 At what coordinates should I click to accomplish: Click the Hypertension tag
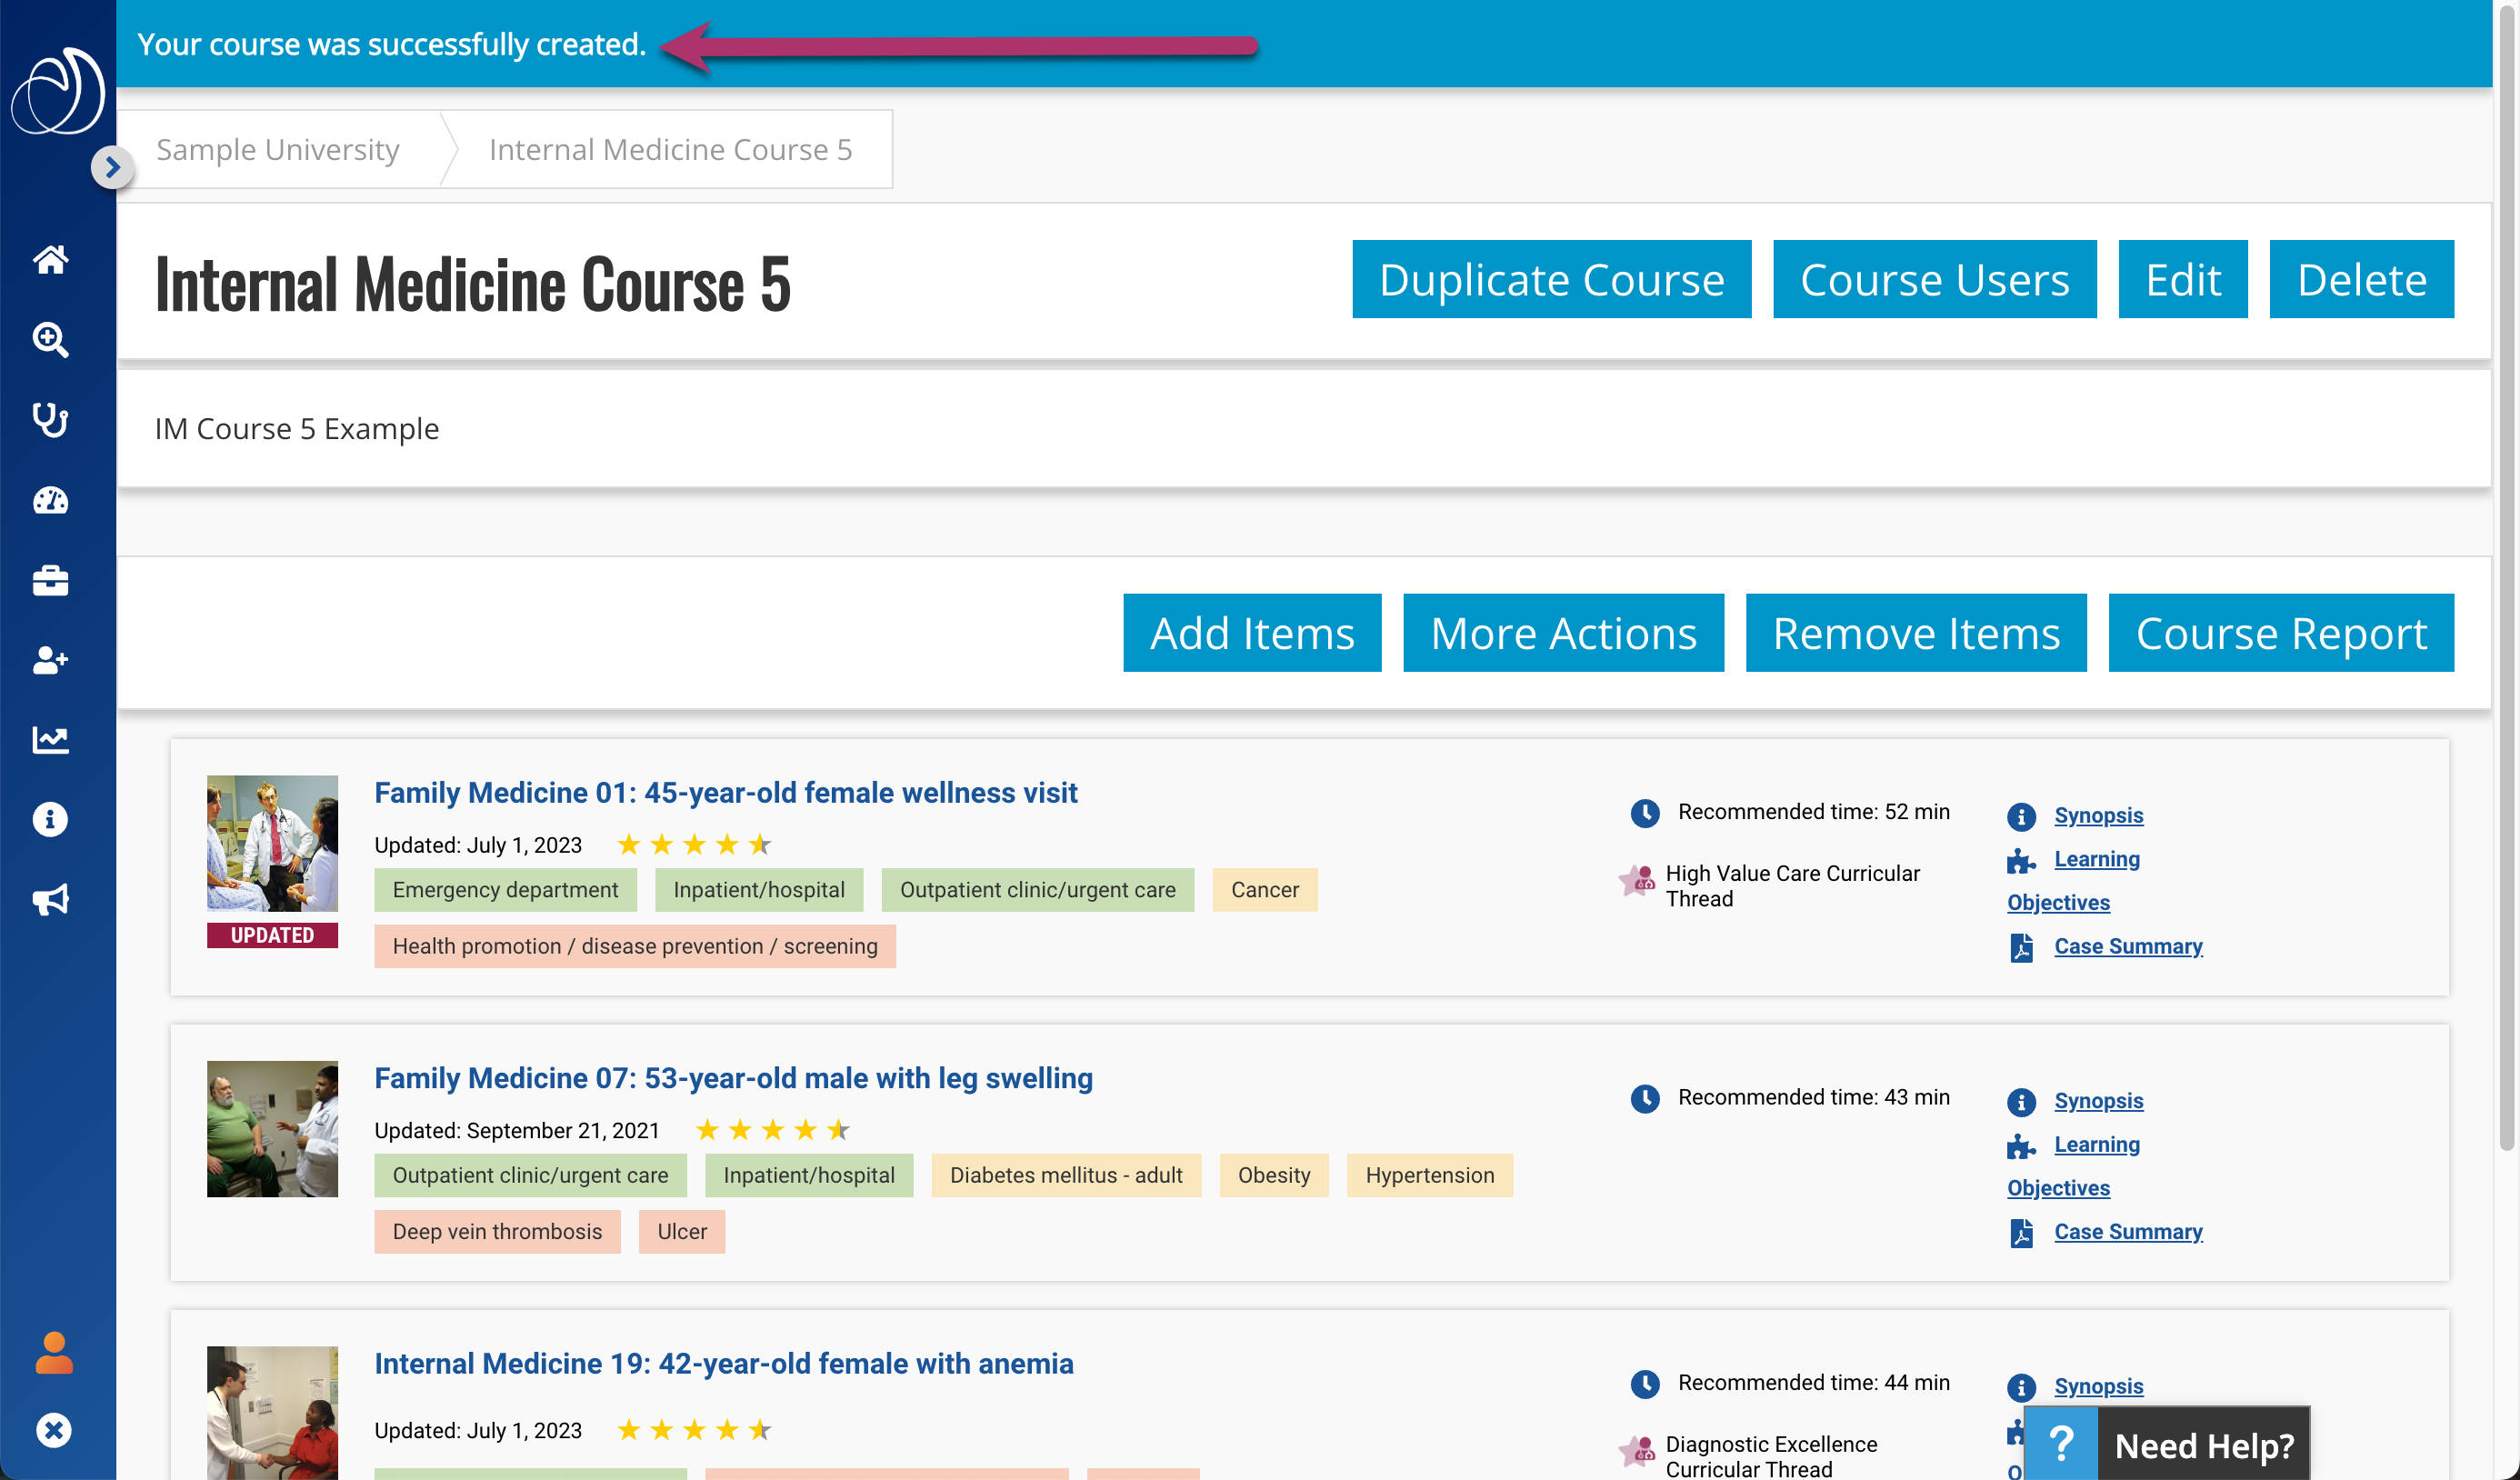click(x=1430, y=1175)
